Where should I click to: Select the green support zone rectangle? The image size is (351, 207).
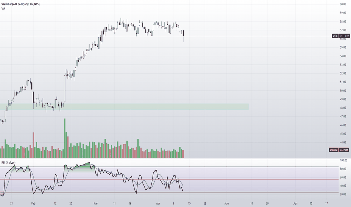pyautogui.click(x=124, y=107)
